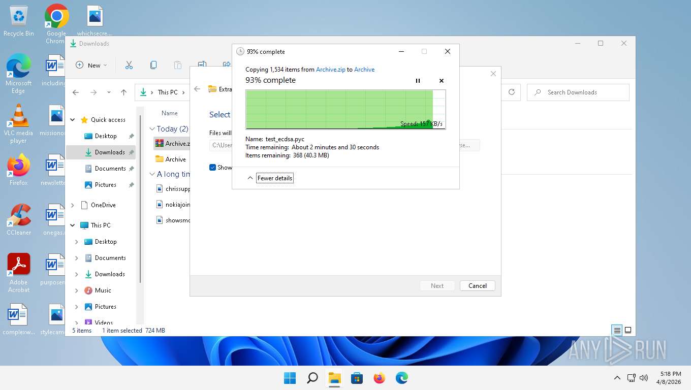Open Archive destination link in copy dialog
Image resolution: width=691 pixels, height=390 pixels.
click(x=364, y=70)
